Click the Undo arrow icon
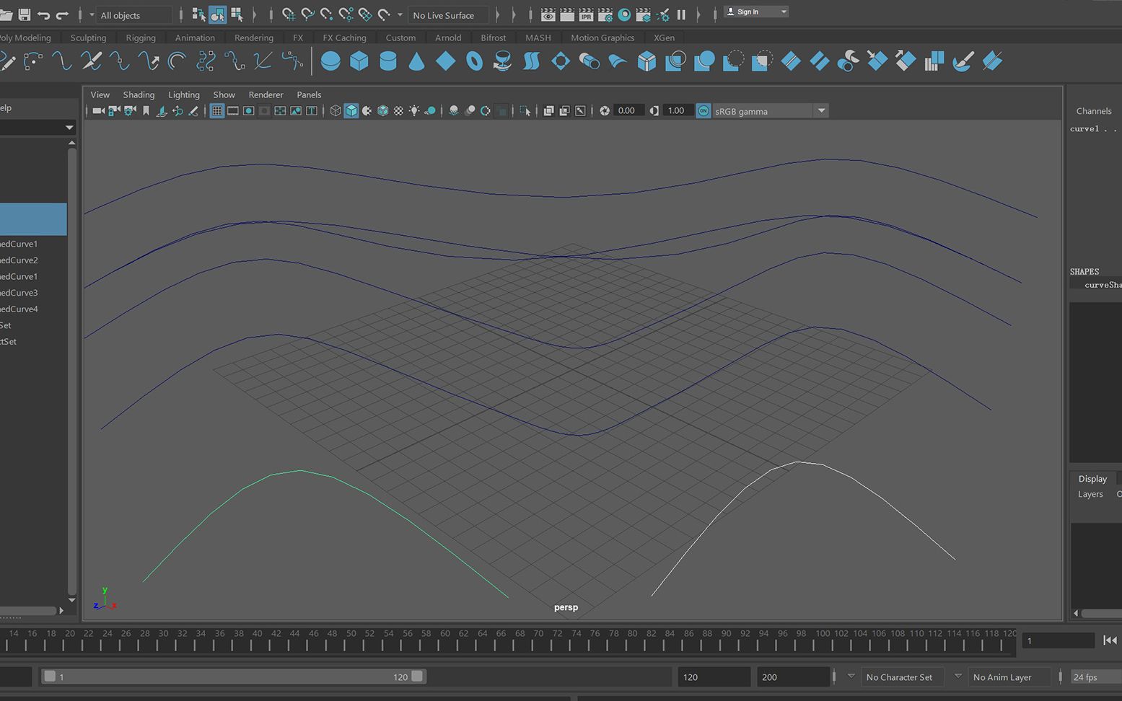The image size is (1122, 701). pyautogui.click(x=43, y=14)
